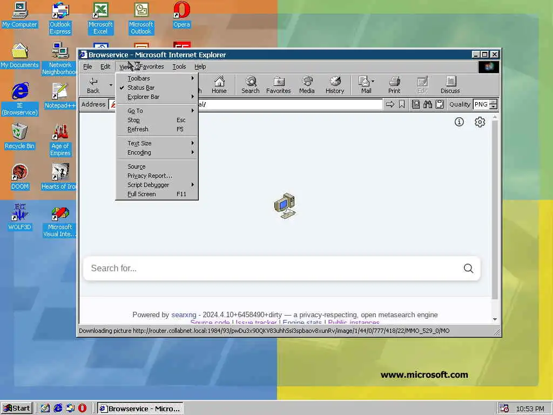Viewport: 553px width, 415px height.
Task: Select the DOOM desktop shortcut
Action: click(x=19, y=177)
